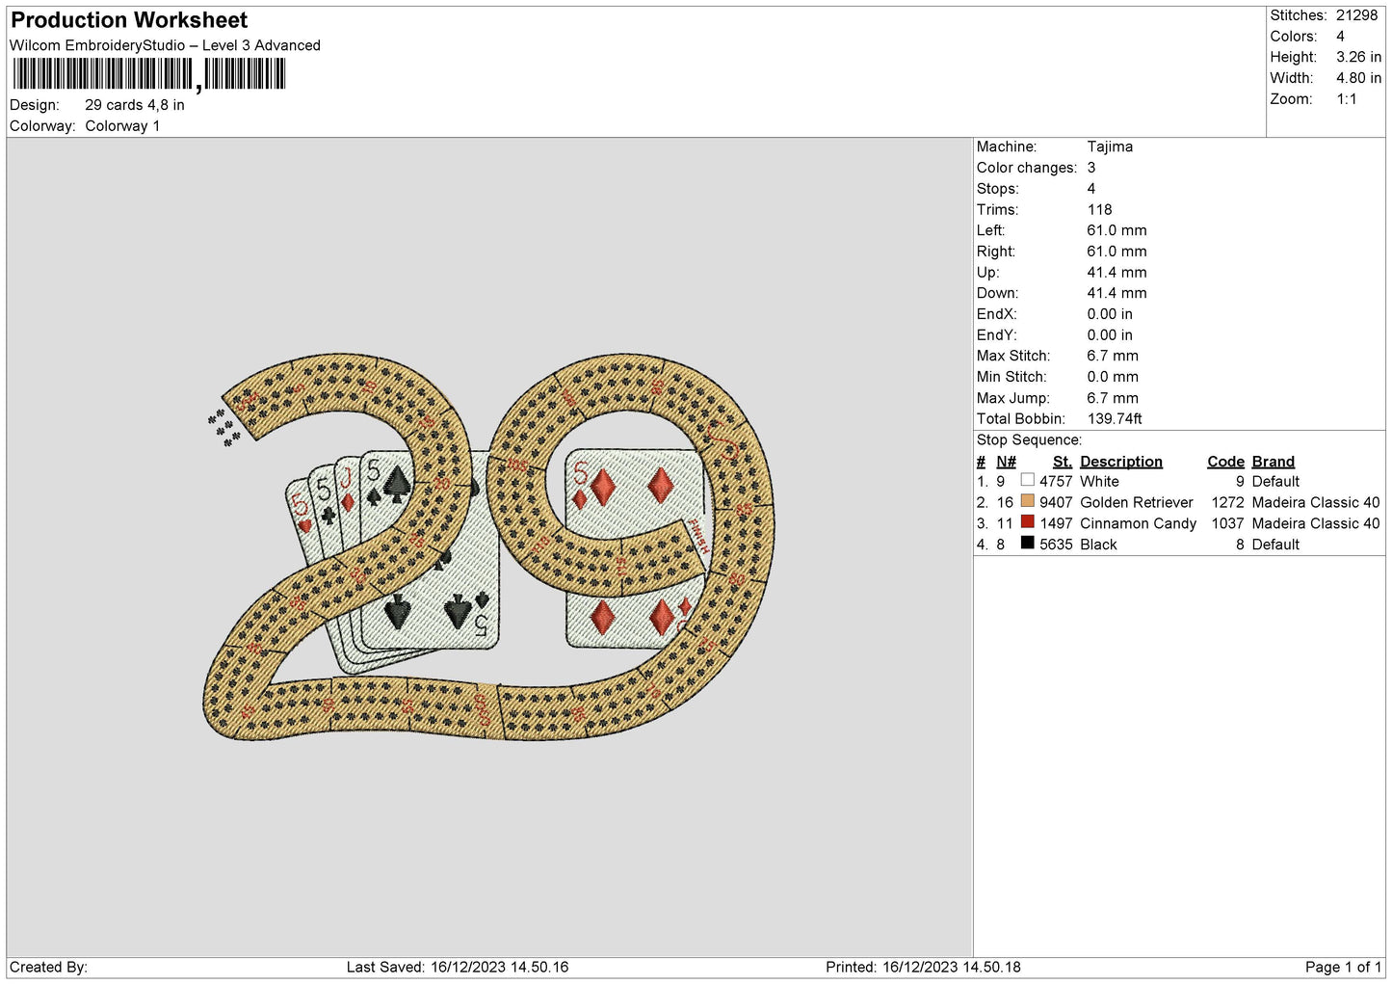
Task: Click the Colors count 4 at top right
Action: click(x=1340, y=37)
